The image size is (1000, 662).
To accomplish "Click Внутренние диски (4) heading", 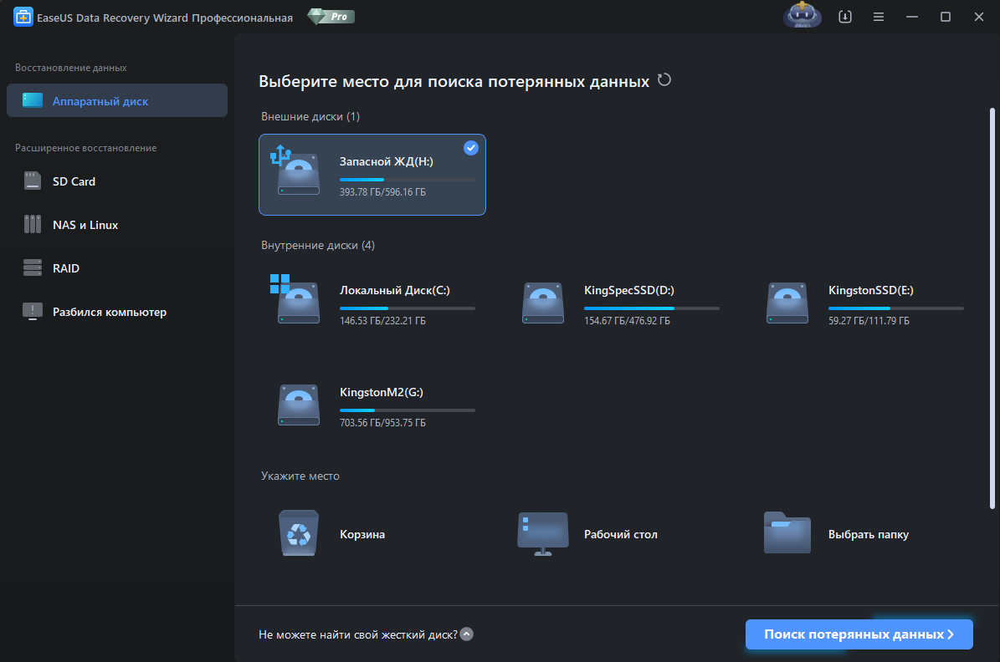I will [318, 245].
